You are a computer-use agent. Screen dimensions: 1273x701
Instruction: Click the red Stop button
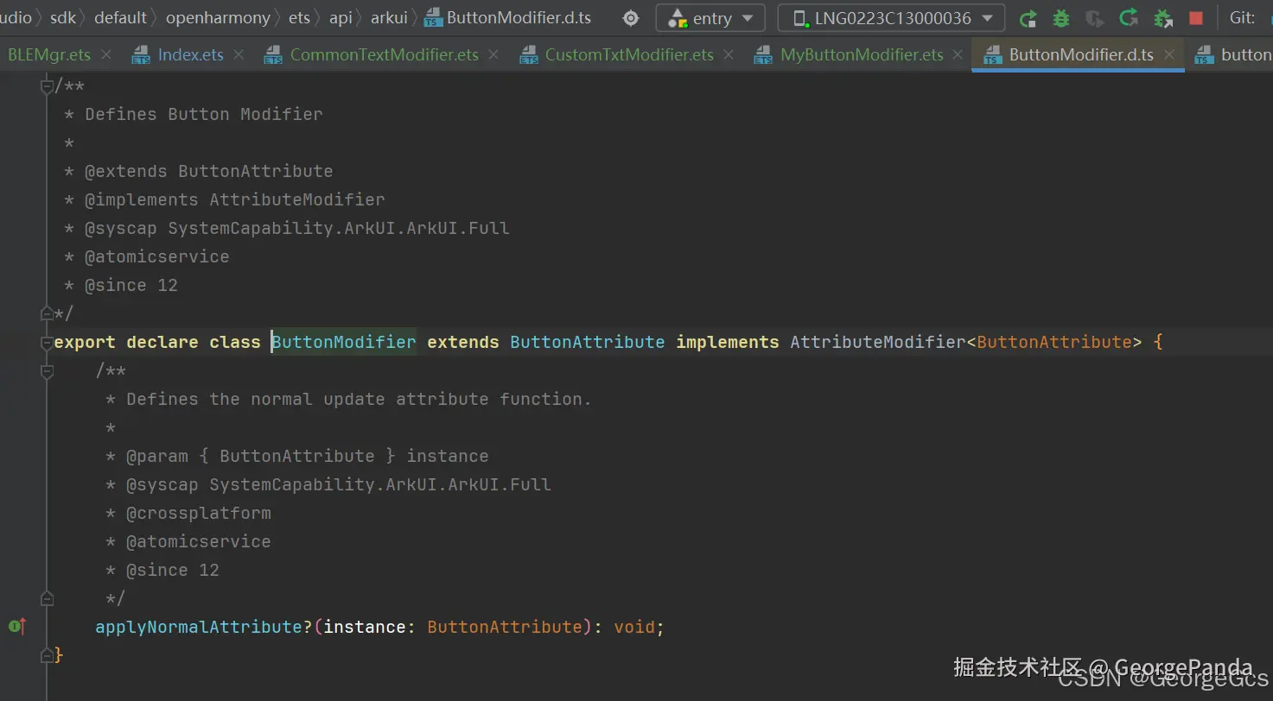pyautogui.click(x=1196, y=18)
